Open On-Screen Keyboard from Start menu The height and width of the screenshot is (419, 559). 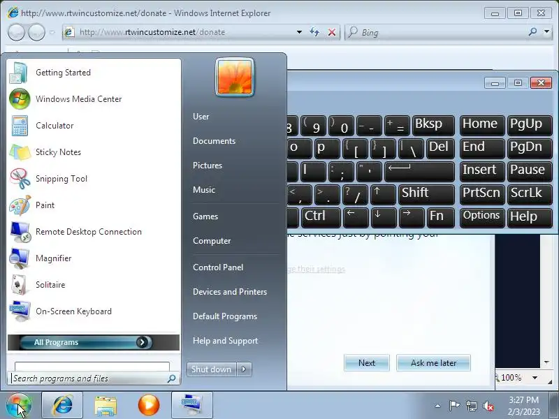[x=94, y=311]
